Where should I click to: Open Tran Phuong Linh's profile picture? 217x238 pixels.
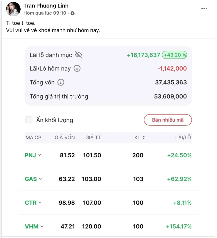[x=13, y=9]
